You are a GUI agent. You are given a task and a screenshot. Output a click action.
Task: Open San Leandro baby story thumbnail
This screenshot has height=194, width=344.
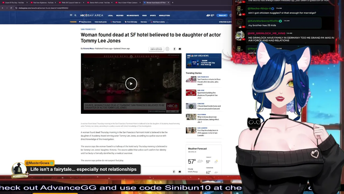[191, 130]
